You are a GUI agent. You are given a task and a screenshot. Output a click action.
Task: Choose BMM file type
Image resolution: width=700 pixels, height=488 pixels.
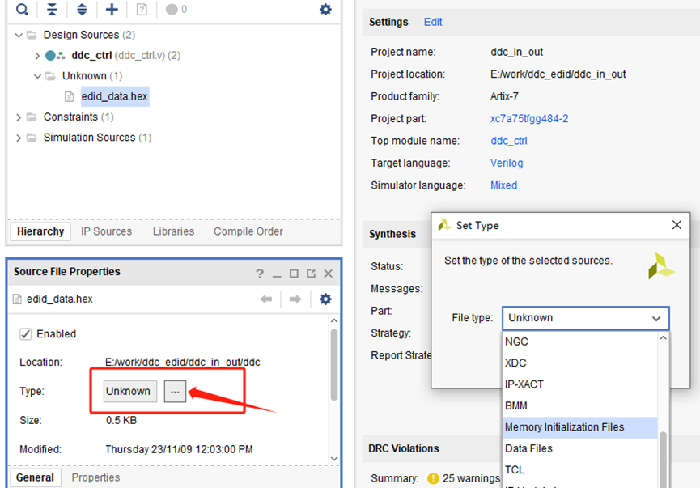click(580, 405)
